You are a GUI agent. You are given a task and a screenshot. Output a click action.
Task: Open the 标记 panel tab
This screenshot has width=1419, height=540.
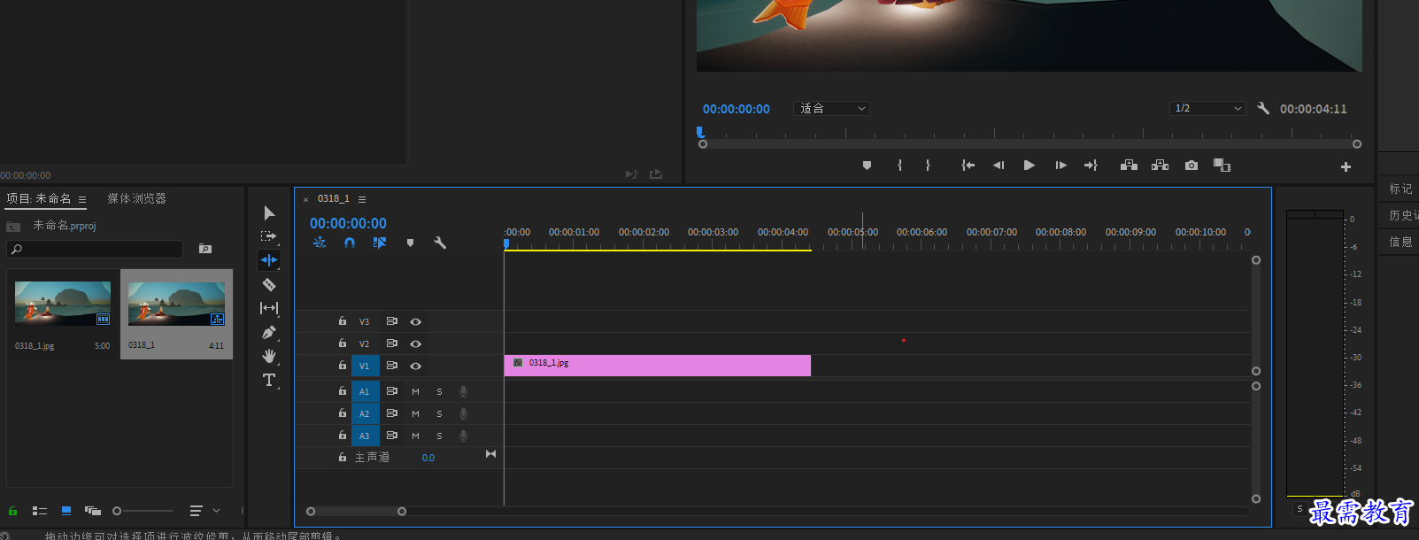click(1400, 189)
